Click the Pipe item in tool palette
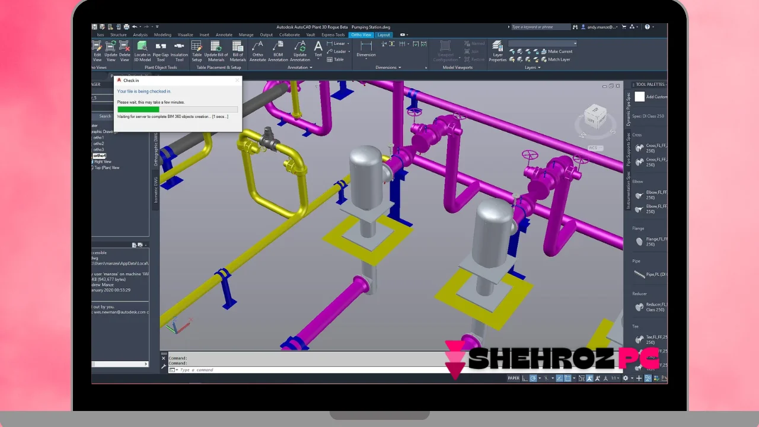The height and width of the screenshot is (427, 759). tap(650, 274)
